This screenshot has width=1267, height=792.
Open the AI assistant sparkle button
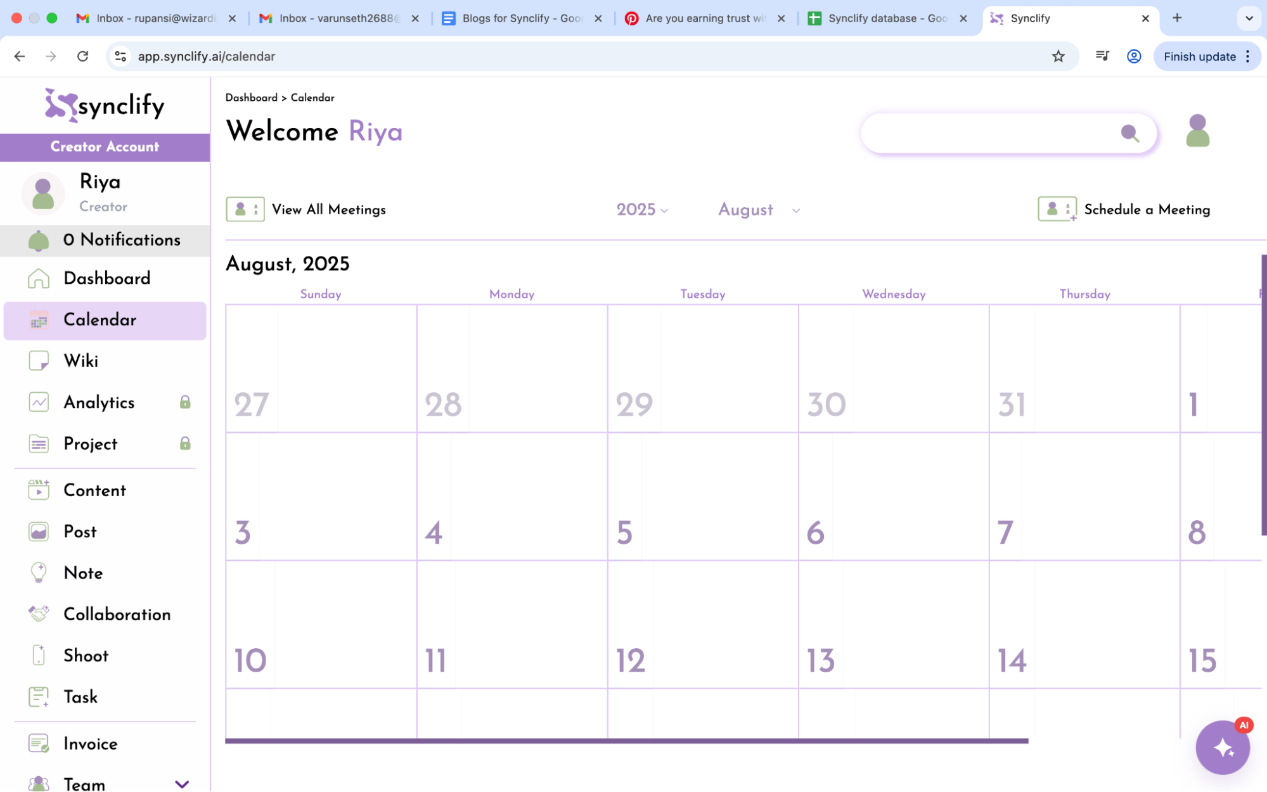pyautogui.click(x=1223, y=747)
